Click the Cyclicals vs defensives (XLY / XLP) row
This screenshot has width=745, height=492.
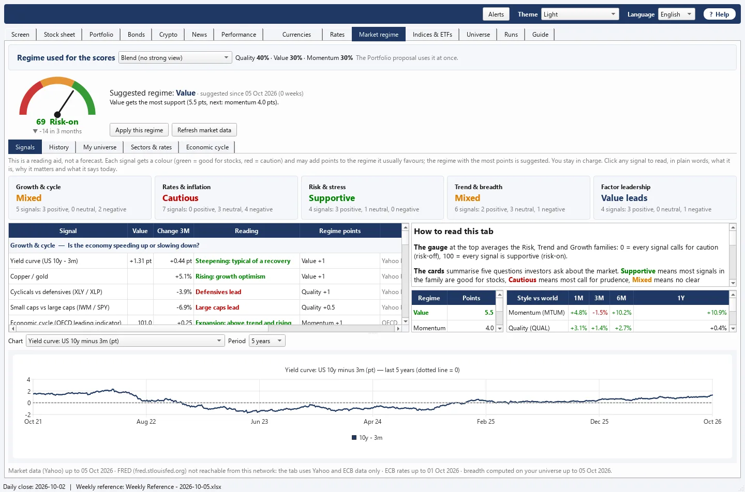tap(205, 292)
